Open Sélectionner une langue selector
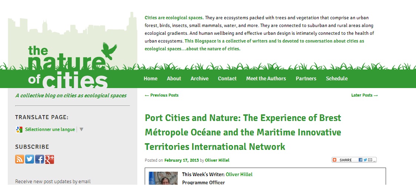 click(50, 129)
